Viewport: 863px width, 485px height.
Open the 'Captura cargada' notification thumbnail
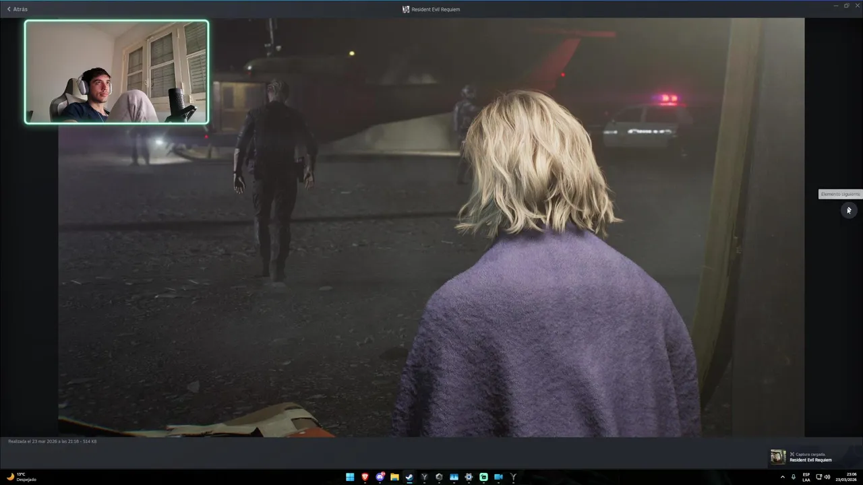(x=778, y=457)
